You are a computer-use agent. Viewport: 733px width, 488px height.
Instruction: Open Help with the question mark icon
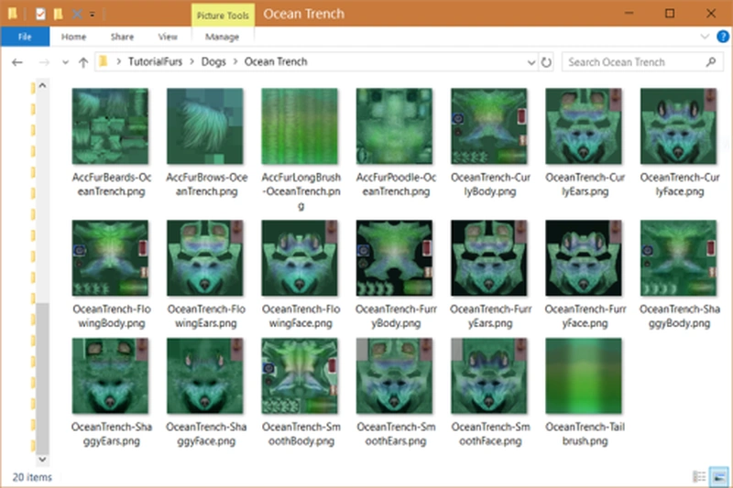[x=723, y=37]
